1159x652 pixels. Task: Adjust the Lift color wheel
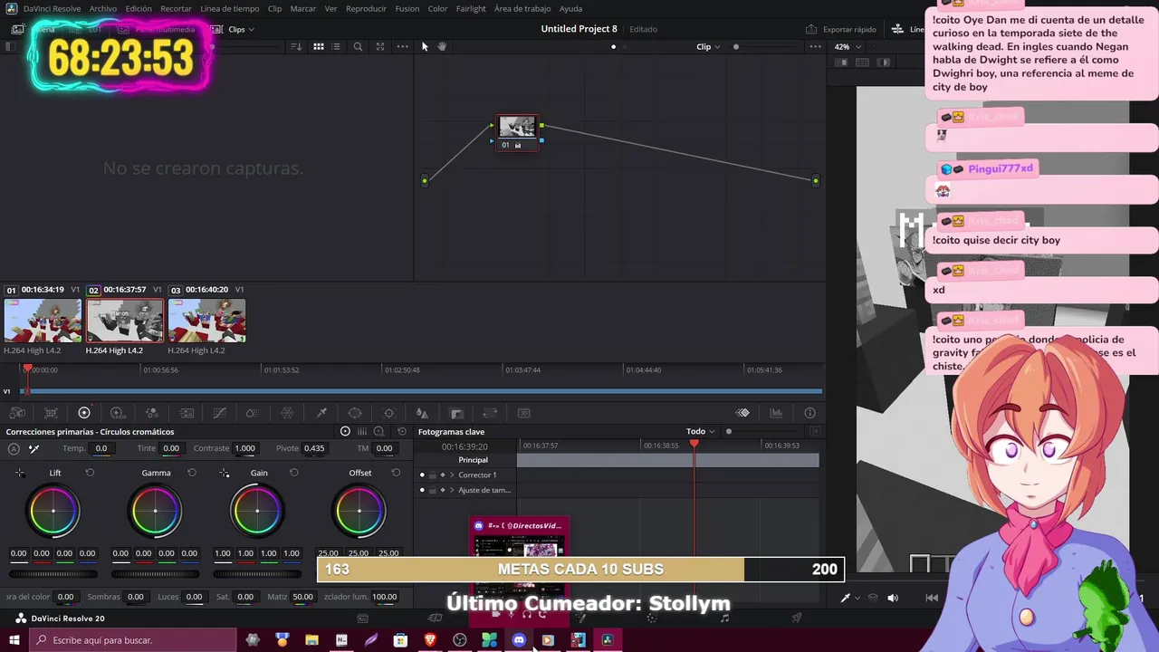pyautogui.click(x=53, y=511)
